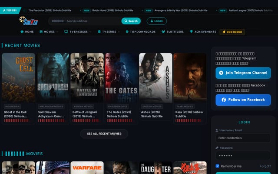Click English Movies badge under Ashes
Image resolution: width=278 pixels, height=174 pixels.
coord(152,107)
